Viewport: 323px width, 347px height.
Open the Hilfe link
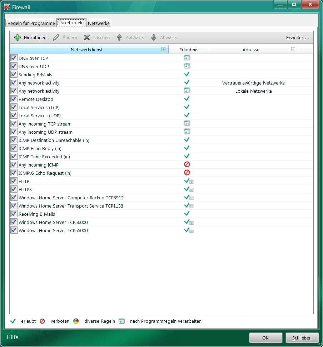click(x=13, y=337)
